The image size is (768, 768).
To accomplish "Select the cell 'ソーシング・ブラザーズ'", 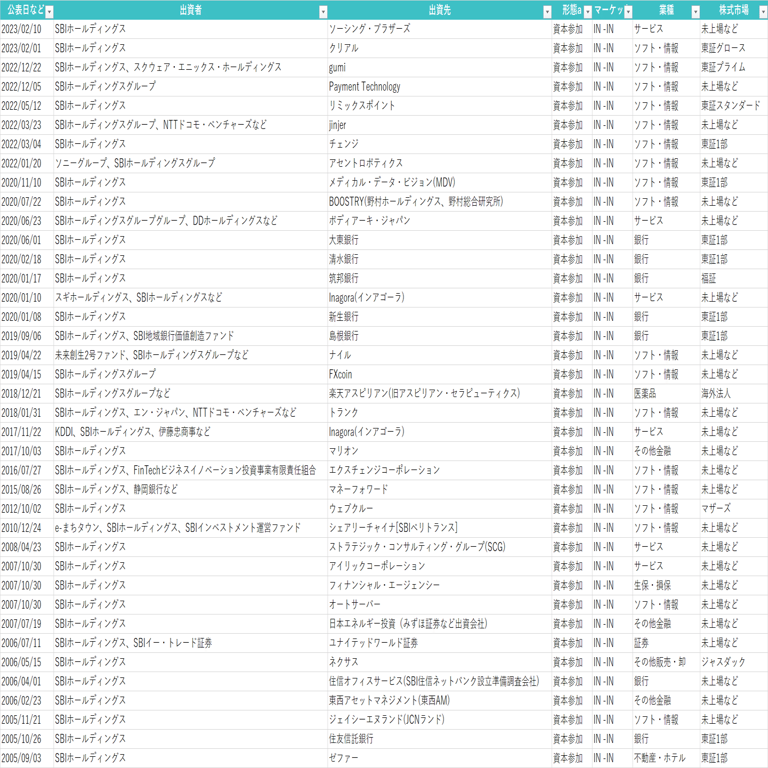I will click(x=440, y=29).
